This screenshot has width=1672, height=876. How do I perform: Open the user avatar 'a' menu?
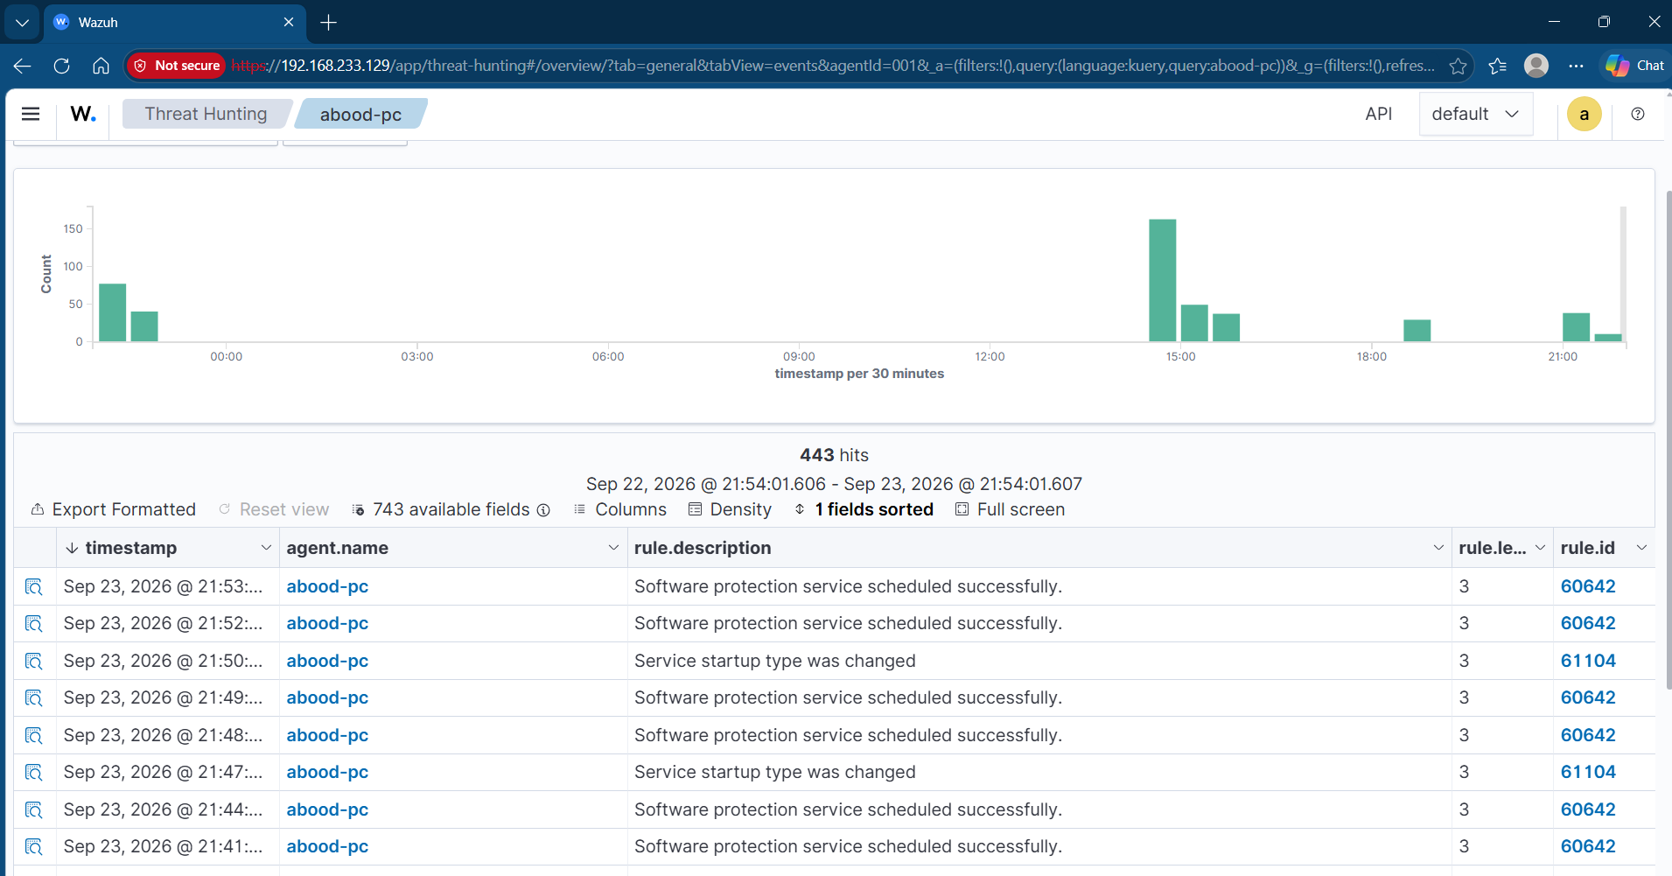pos(1584,114)
